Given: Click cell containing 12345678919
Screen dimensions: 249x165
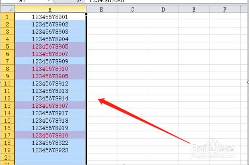Looking at the screenshot, I should click(x=50, y=128).
